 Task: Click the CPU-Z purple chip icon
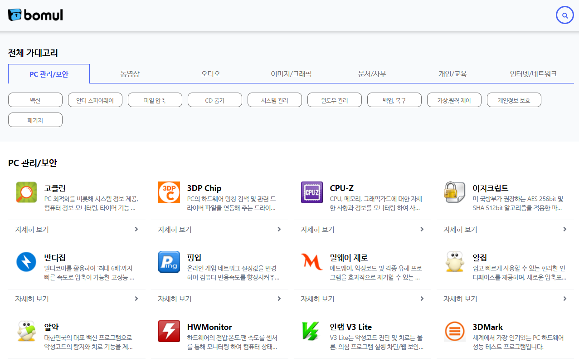point(312,192)
